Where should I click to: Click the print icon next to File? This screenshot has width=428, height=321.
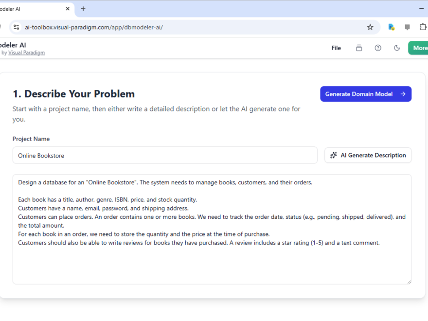[x=359, y=48]
